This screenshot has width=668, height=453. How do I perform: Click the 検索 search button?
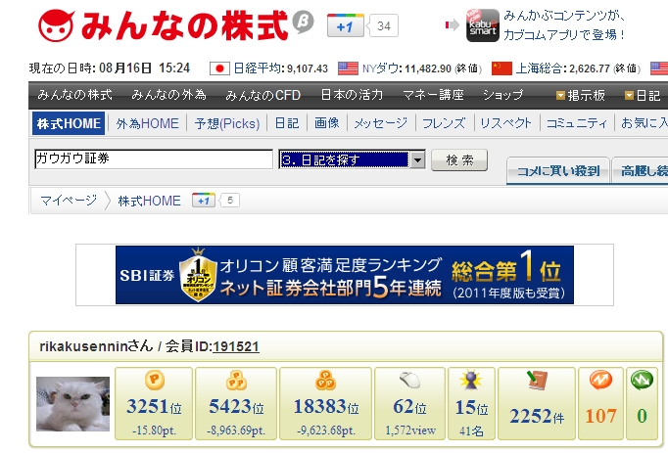(459, 160)
